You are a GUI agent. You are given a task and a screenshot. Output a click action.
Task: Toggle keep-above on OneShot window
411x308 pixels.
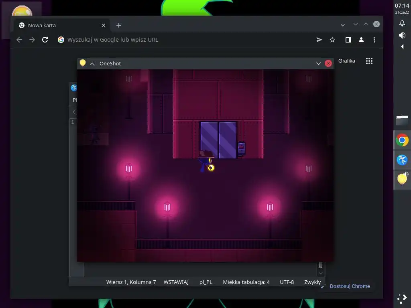tap(92, 63)
